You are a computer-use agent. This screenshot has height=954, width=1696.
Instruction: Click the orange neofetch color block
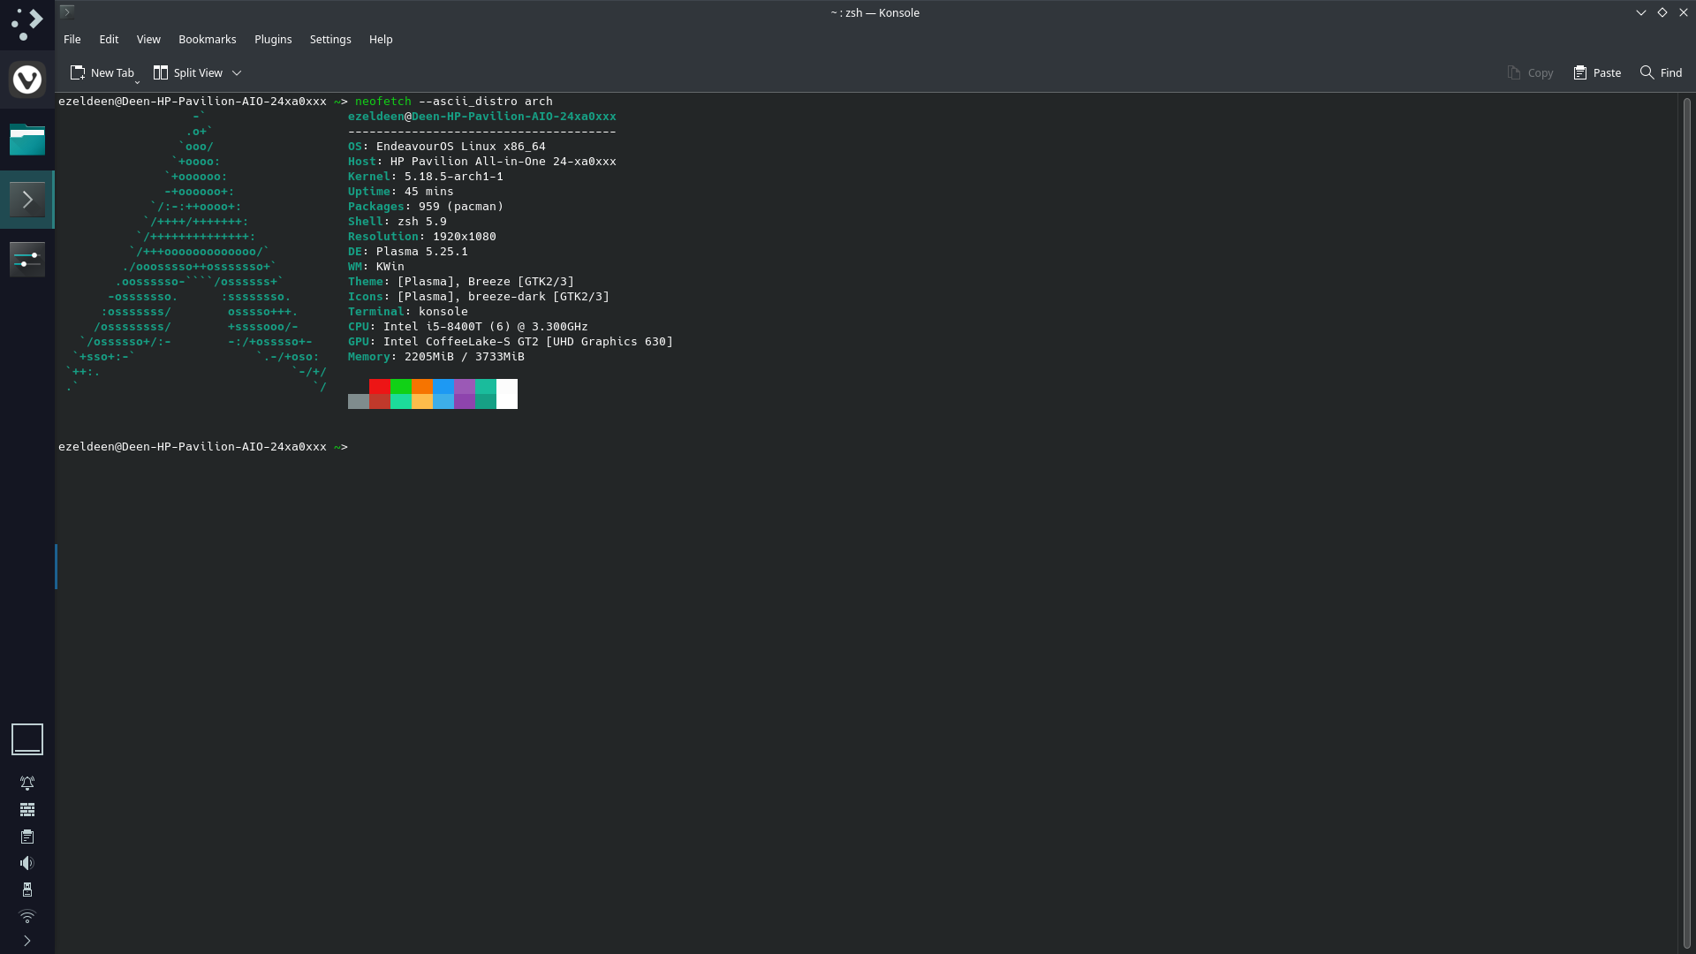pyautogui.click(x=422, y=386)
